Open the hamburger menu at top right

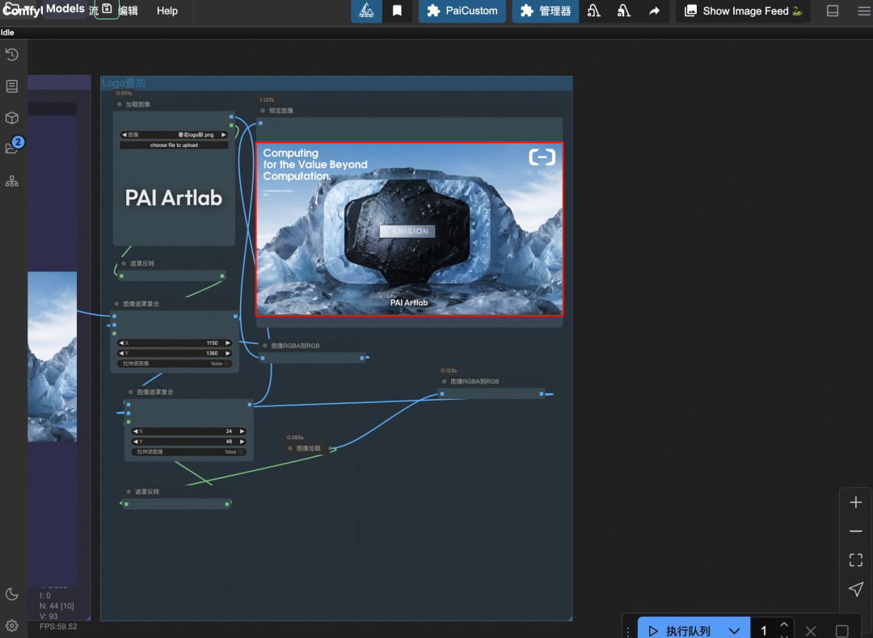(863, 11)
